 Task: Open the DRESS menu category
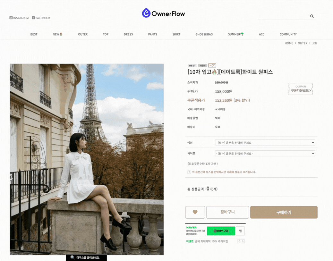tap(128, 34)
